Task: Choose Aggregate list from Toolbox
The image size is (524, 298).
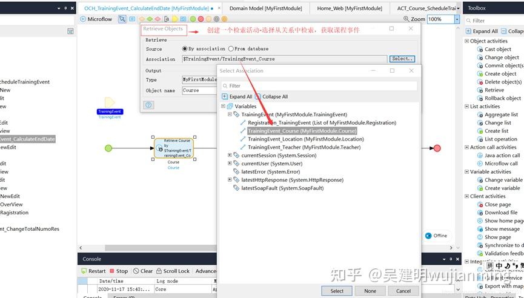Action: pos(497,114)
